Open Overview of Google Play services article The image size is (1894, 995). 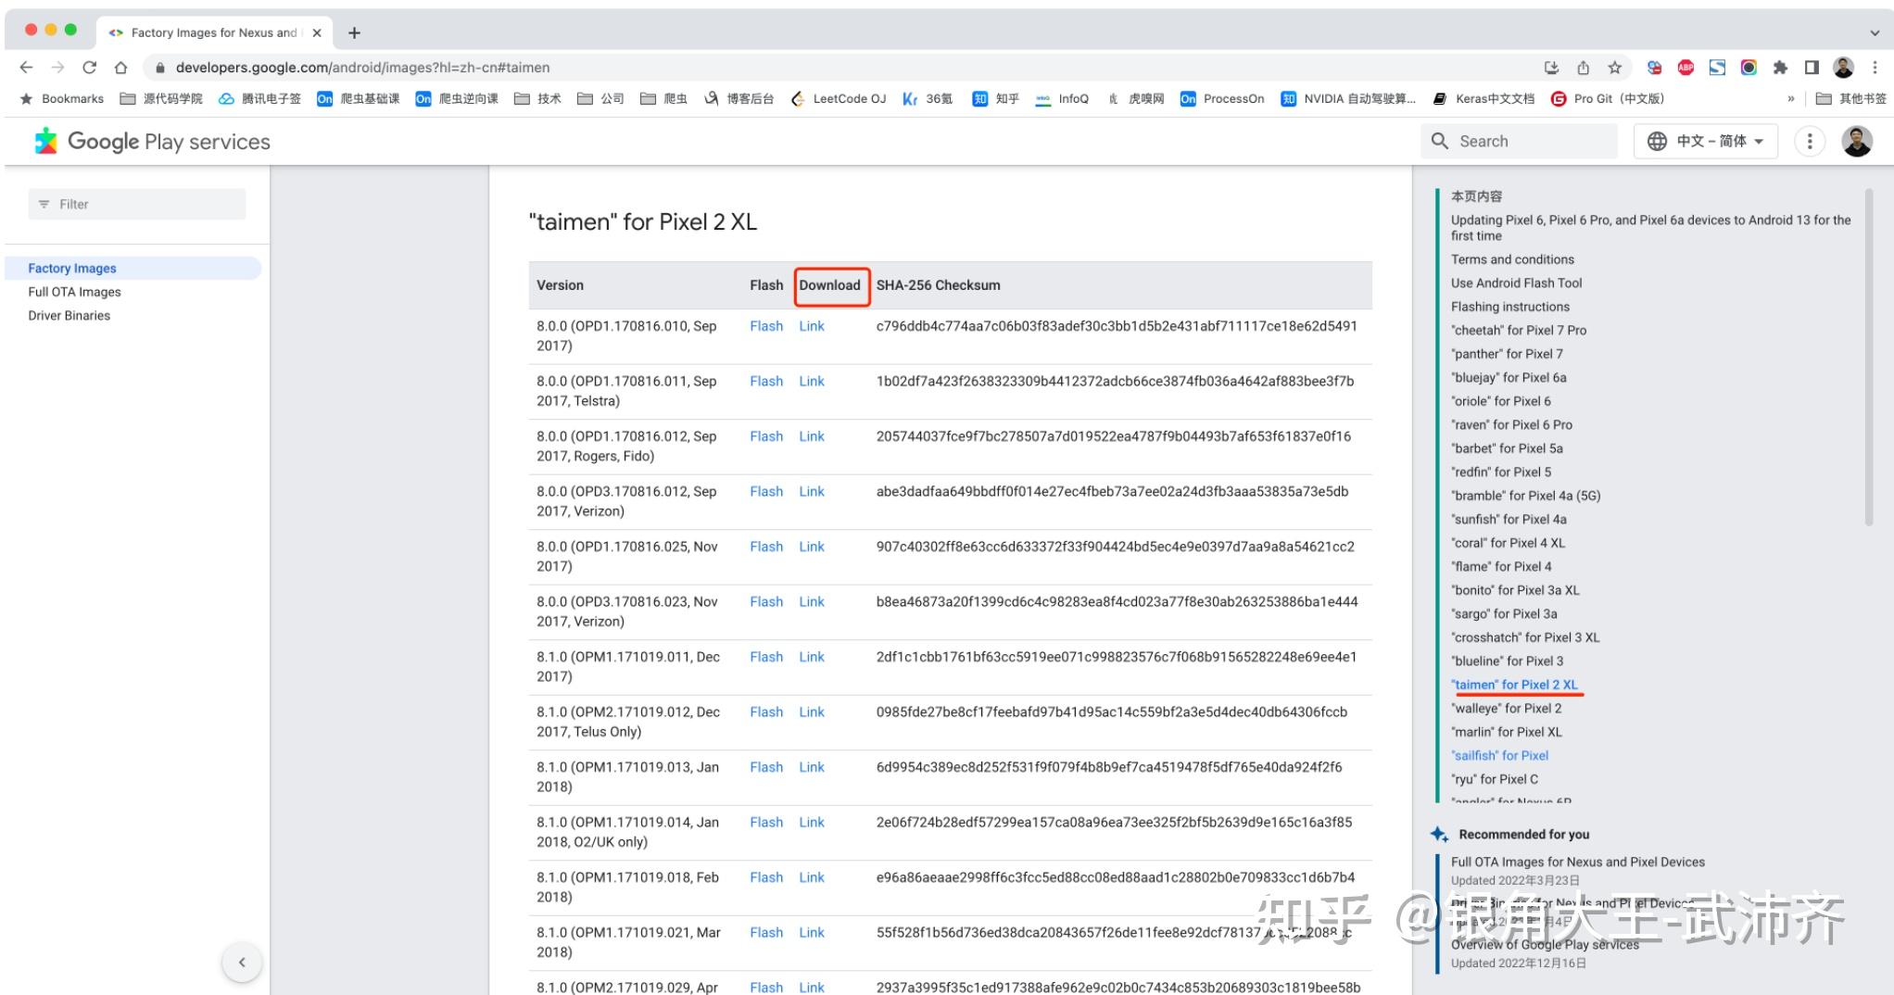coord(1545,944)
